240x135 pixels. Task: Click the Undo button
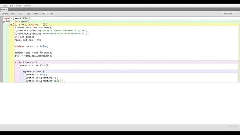pyautogui.click(x=13, y=14)
